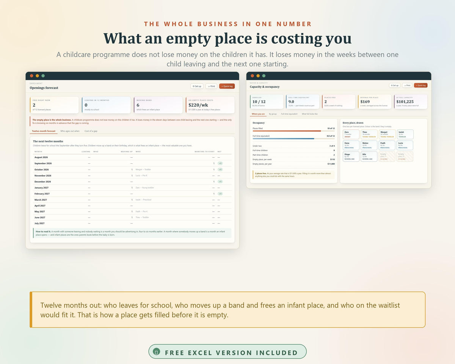Screen dimensions: 455x364
Task: Click the '2 places free' note
Action: click(x=293, y=175)
